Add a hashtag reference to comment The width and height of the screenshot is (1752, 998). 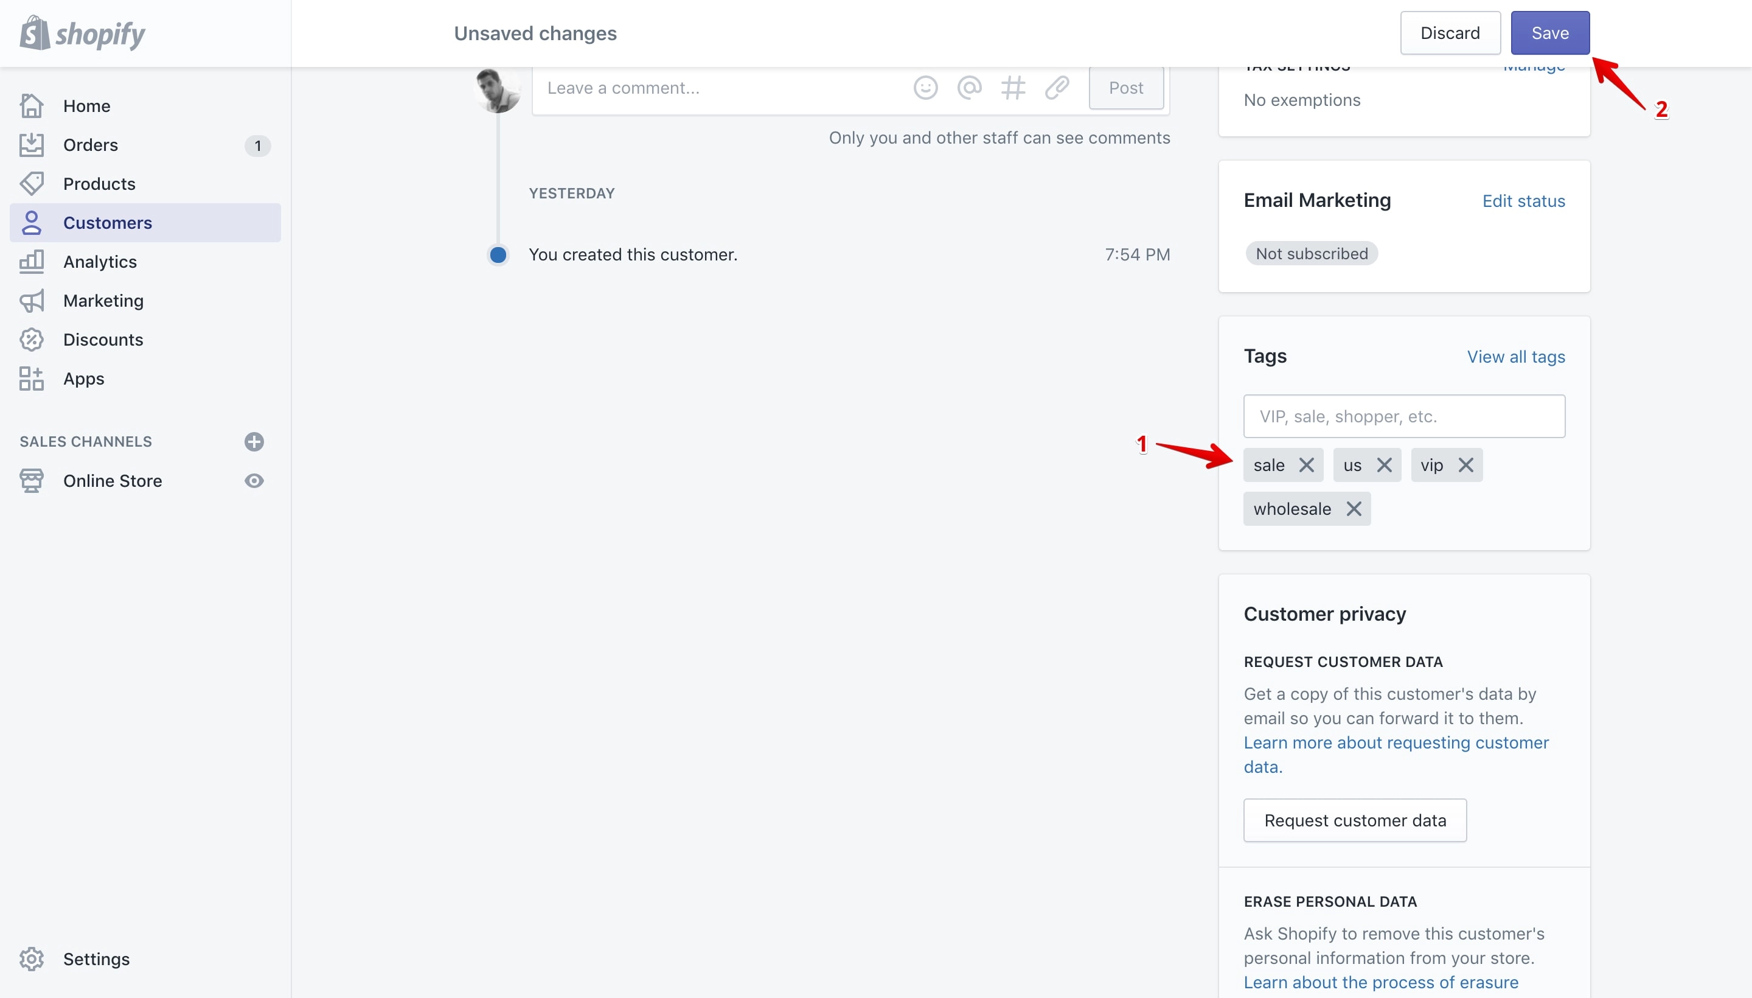(1013, 88)
